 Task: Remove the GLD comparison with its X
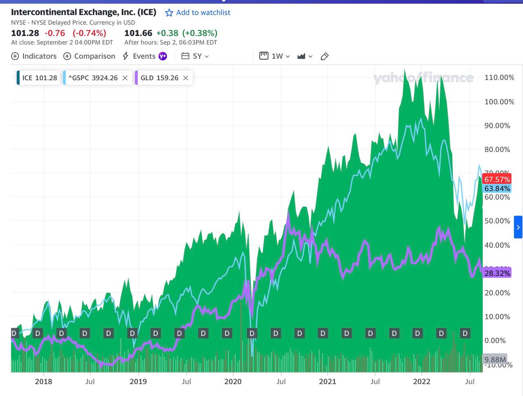click(x=186, y=78)
